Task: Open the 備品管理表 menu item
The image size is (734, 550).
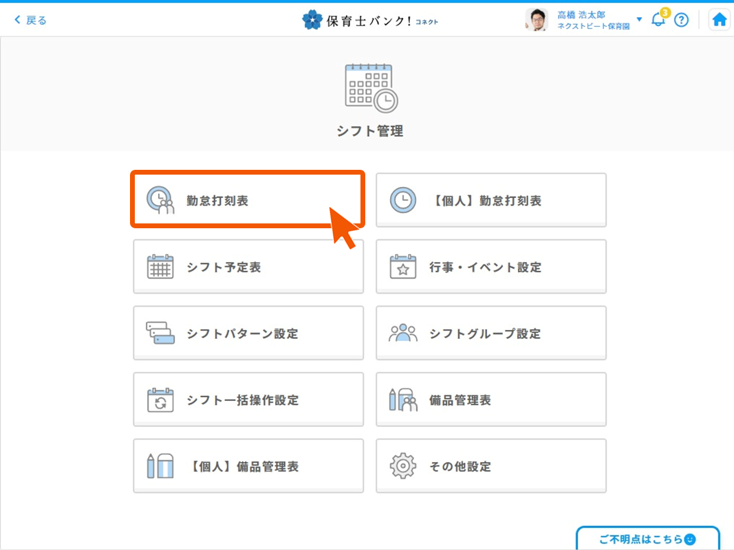Action: coord(490,400)
